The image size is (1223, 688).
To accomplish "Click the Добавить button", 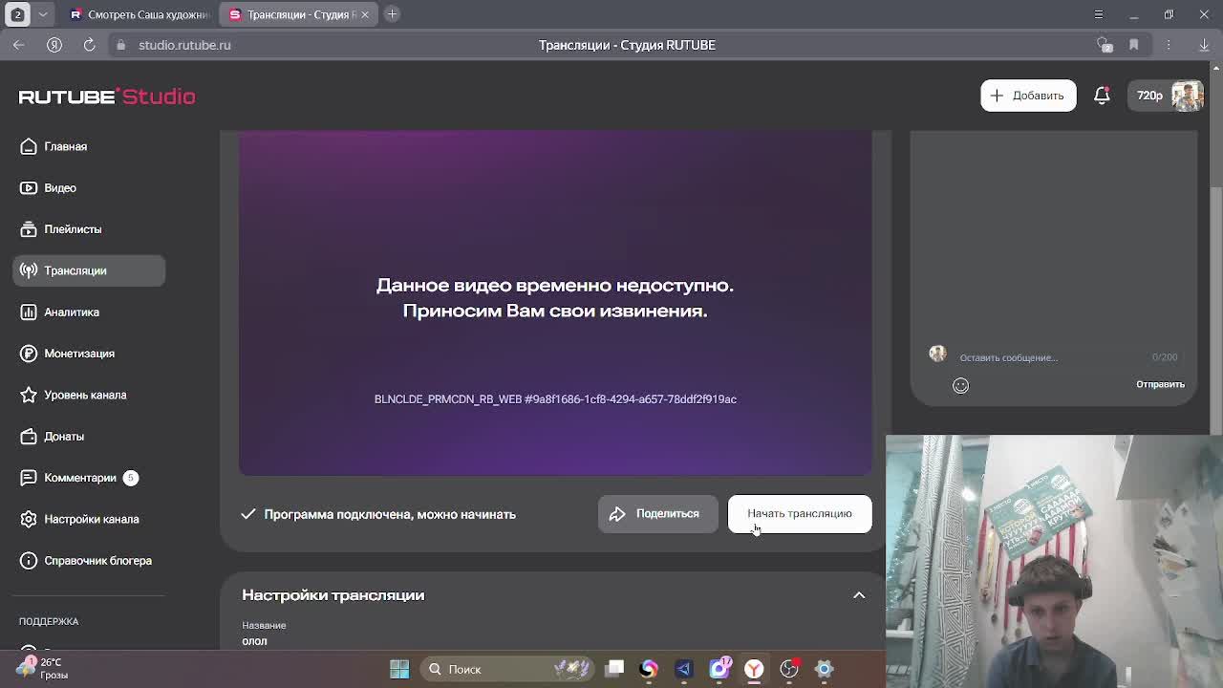I will click(x=1028, y=96).
